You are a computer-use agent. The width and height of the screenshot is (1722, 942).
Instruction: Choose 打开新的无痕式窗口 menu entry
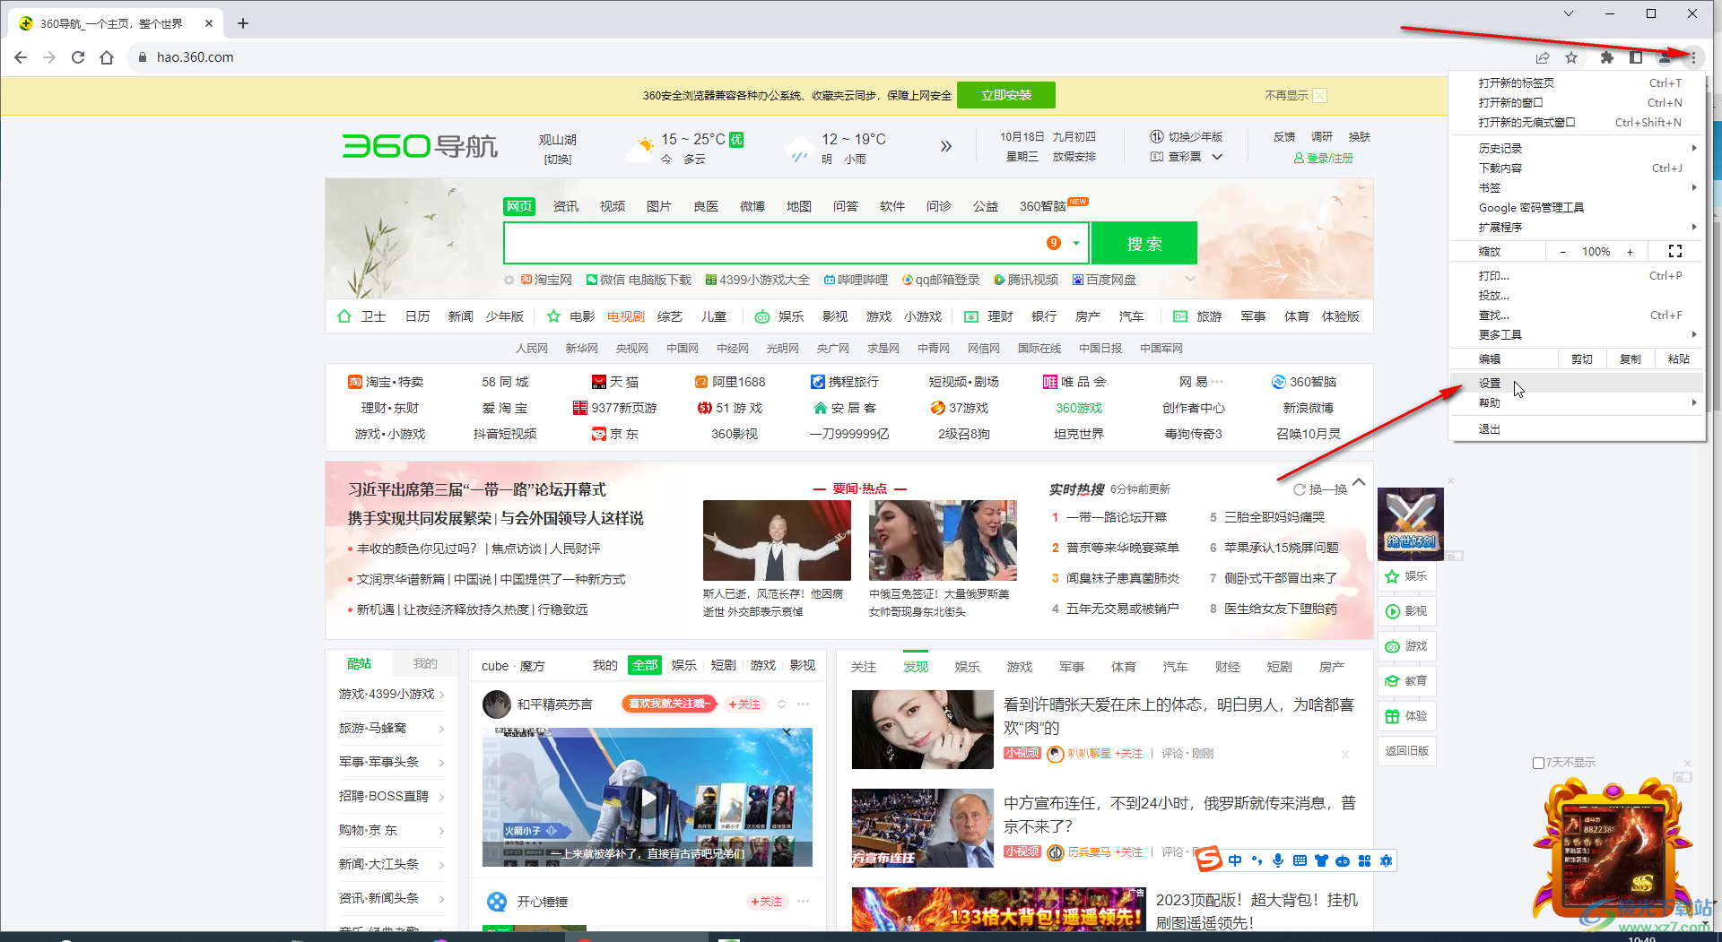[1577, 122]
